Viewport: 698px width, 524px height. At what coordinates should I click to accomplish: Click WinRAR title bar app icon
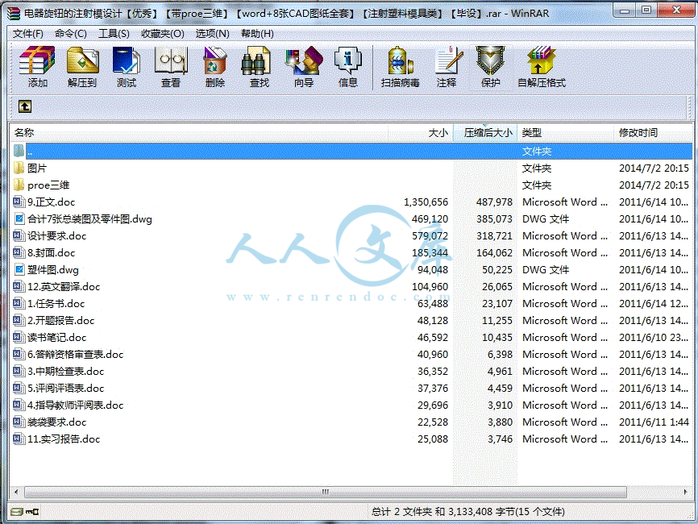click(14, 14)
